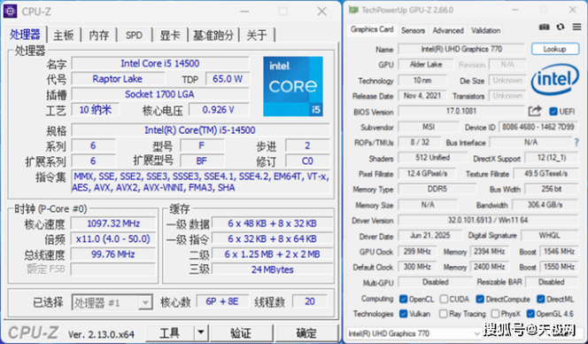The height and width of the screenshot is (344, 588).
Task: Click the 三级 cache value 24 MBytes
Action: 272,270
